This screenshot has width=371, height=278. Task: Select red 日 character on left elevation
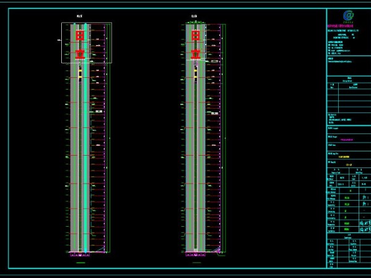pos(80,36)
